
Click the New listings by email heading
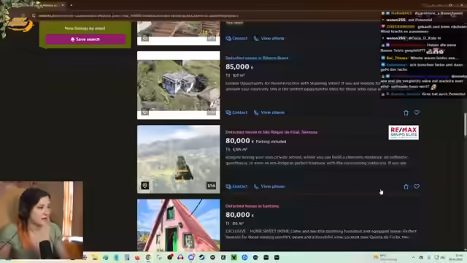[x=85, y=28]
